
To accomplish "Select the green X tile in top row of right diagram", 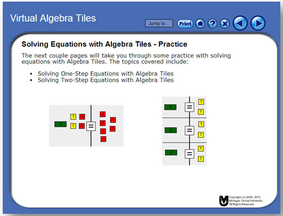I will [170, 107].
